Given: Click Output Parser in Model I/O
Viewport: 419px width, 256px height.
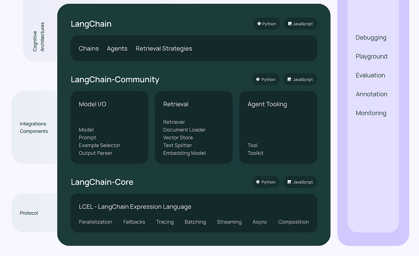Looking at the screenshot, I should (96, 153).
